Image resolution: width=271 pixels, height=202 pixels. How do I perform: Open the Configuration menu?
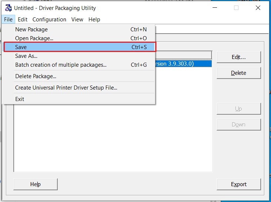(49, 20)
